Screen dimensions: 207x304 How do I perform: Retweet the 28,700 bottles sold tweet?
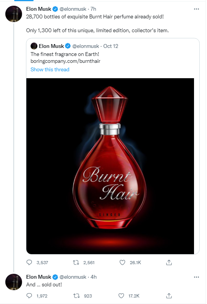pyautogui.click(x=76, y=263)
